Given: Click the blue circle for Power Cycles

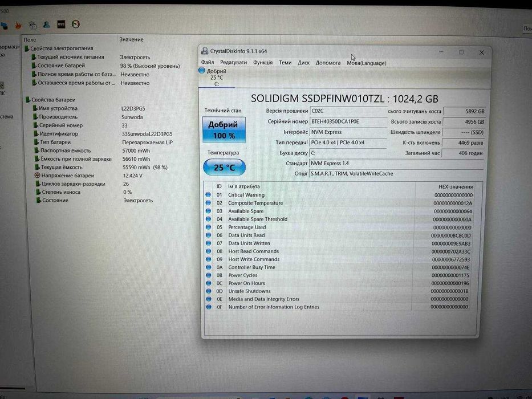Looking at the screenshot, I should click(208, 275).
